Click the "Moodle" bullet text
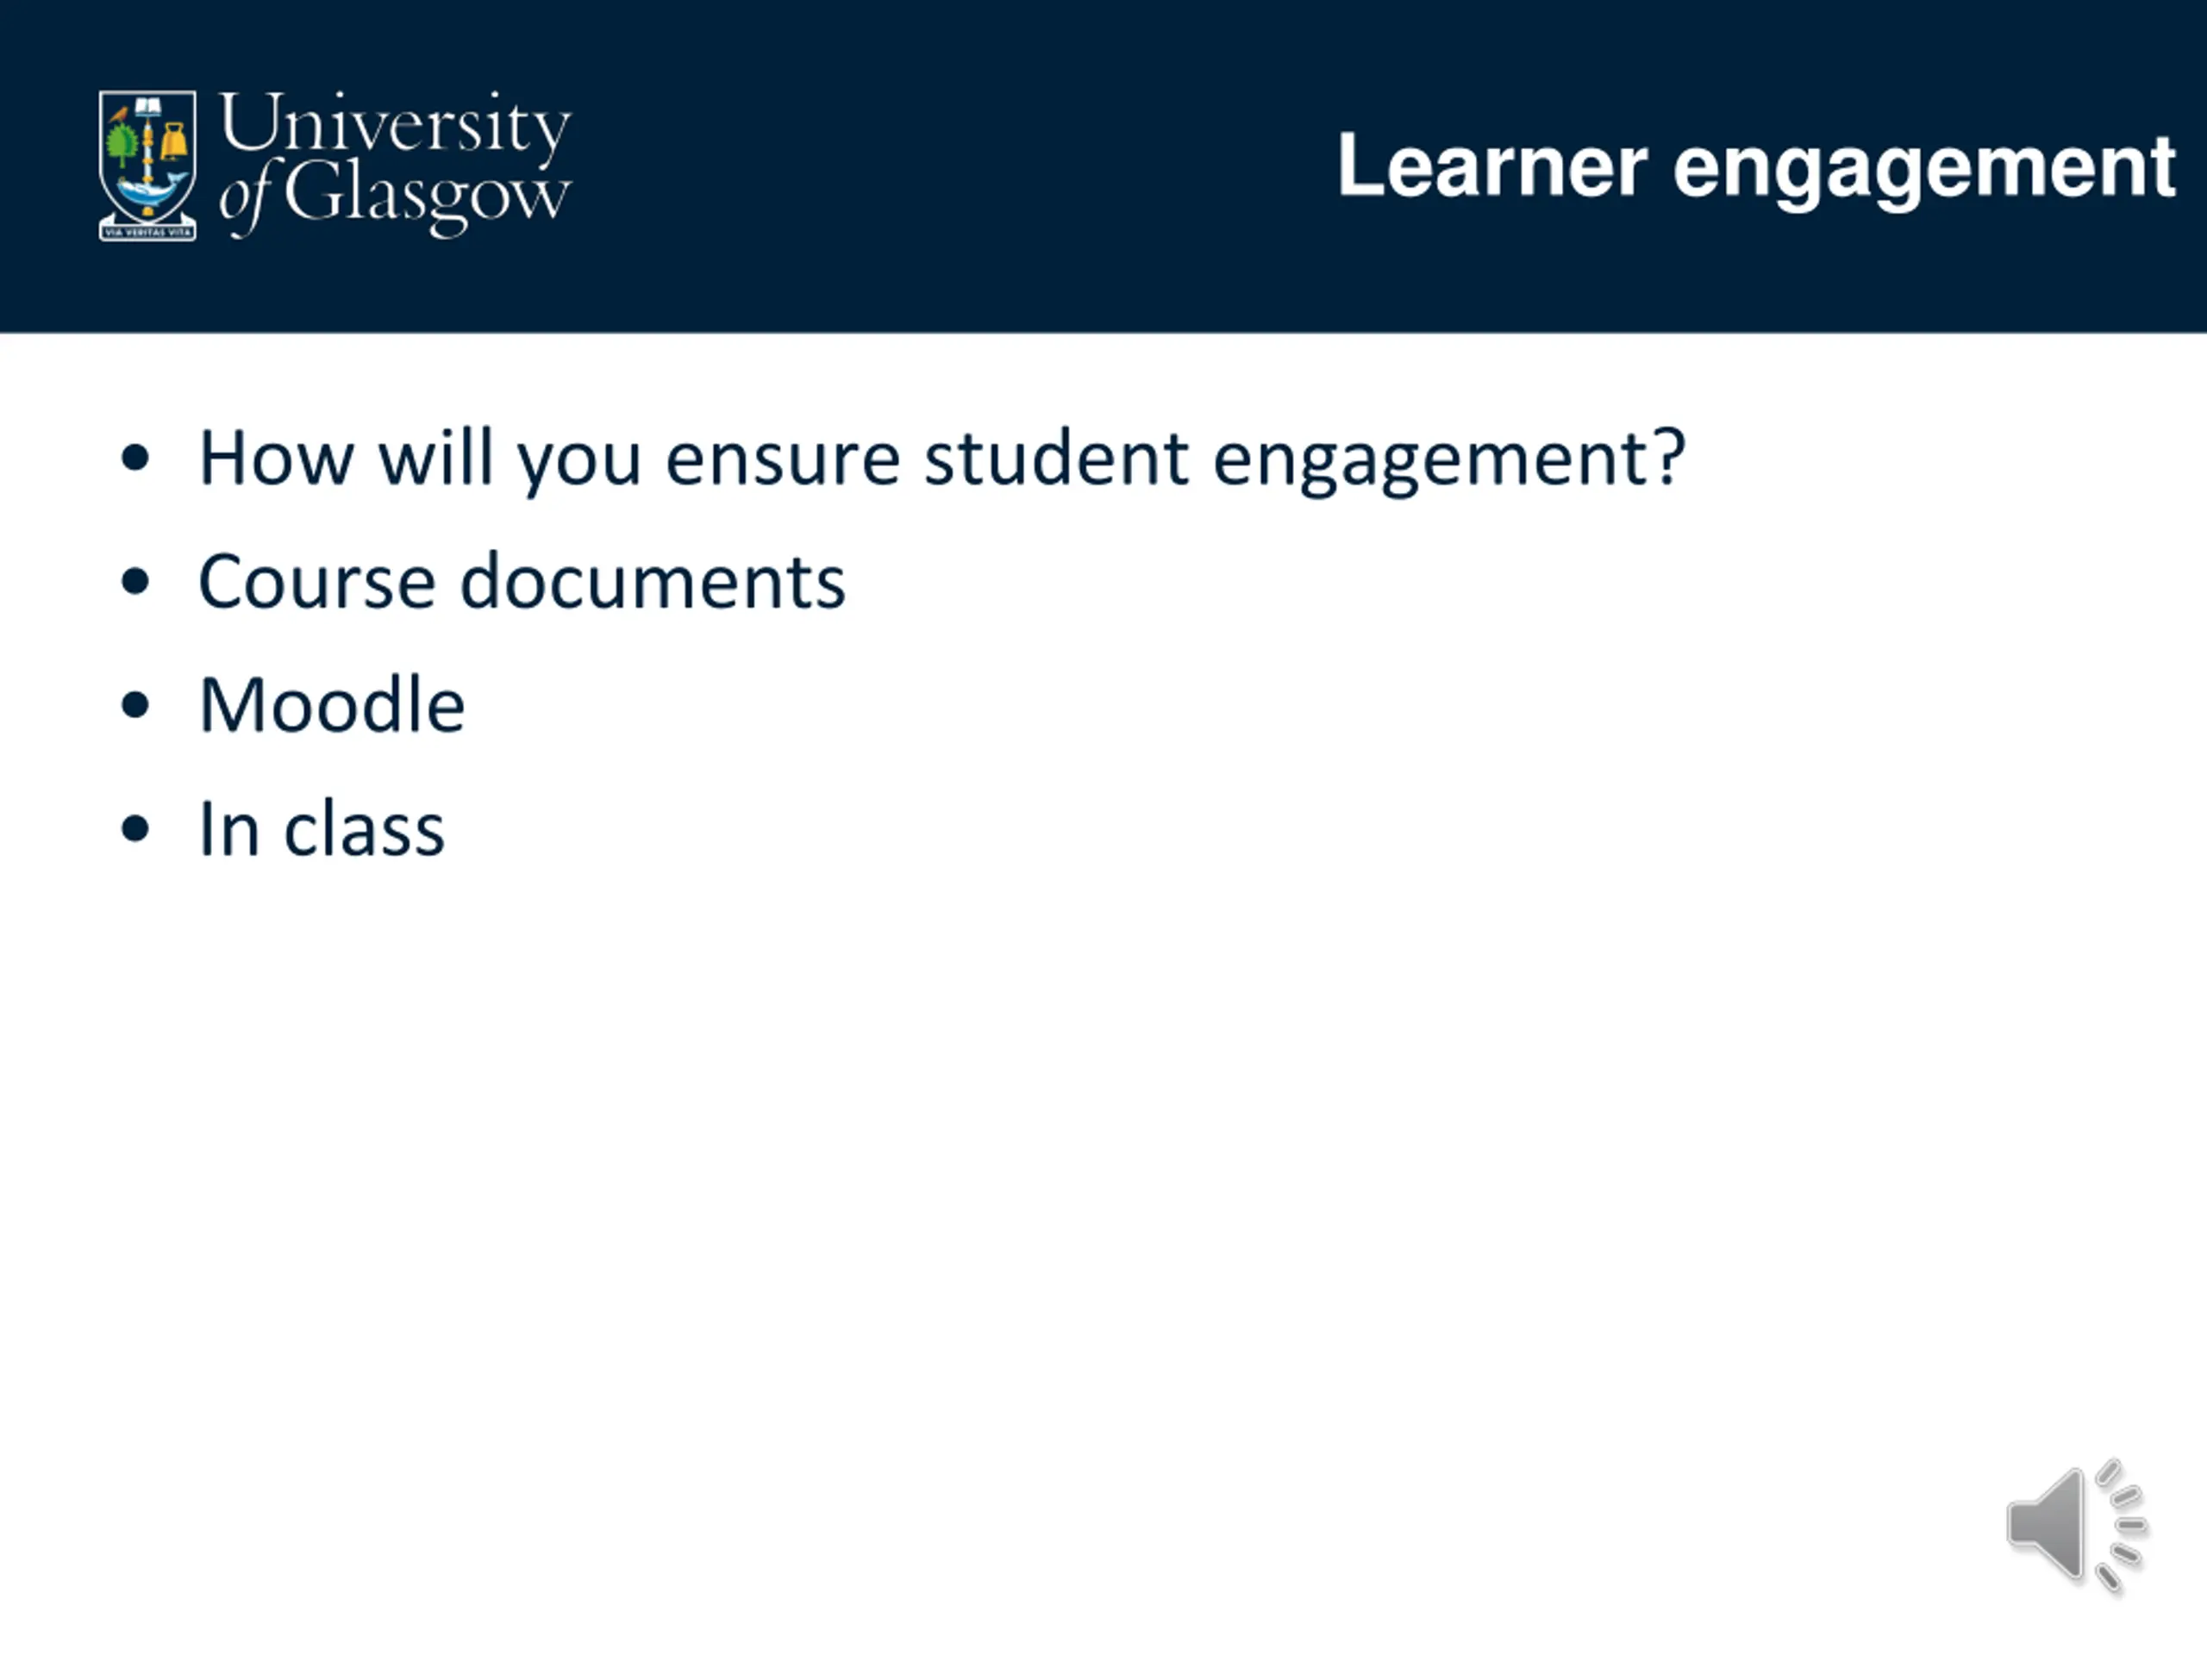Image resolution: width=2207 pixels, height=1655 pixels. [x=332, y=705]
